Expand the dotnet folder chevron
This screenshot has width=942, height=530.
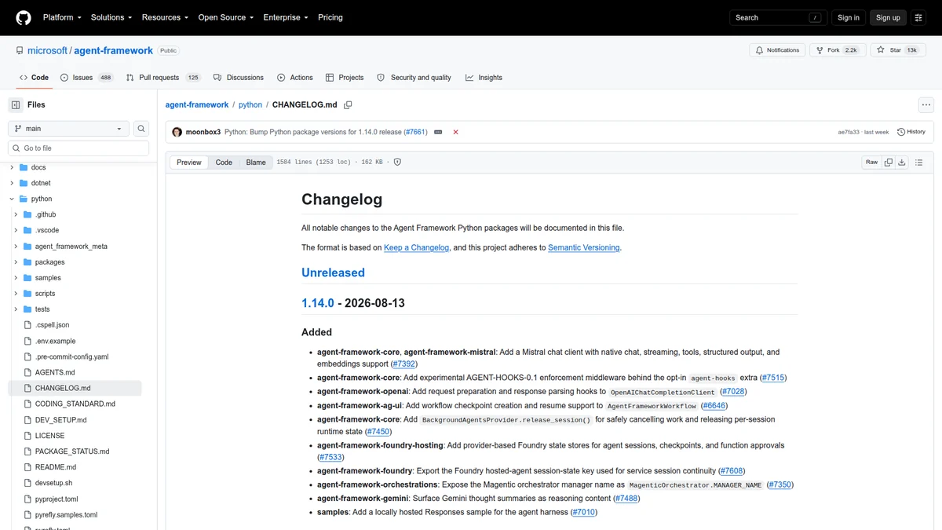click(x=12, y=183)
